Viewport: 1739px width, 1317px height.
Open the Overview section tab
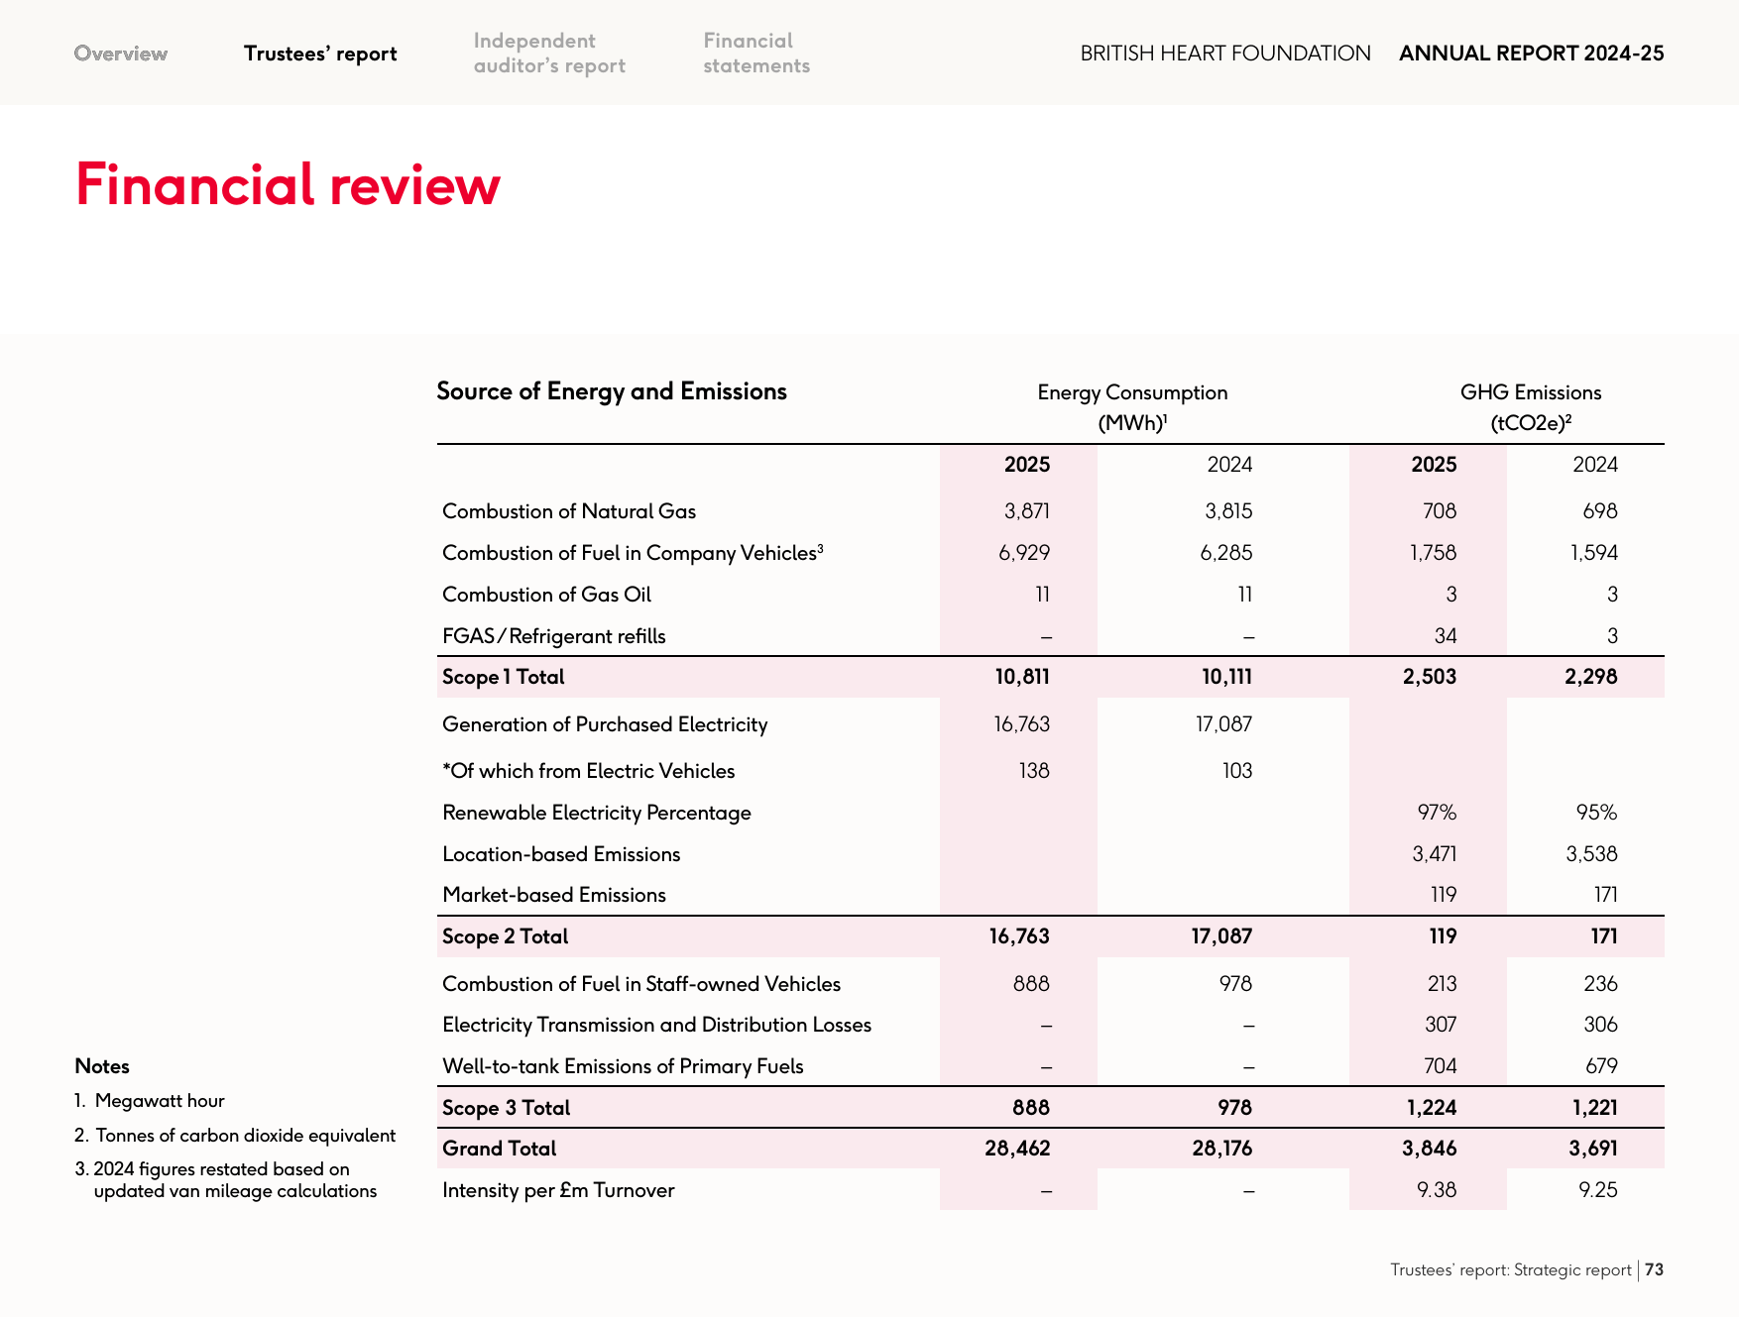(121, 54)
